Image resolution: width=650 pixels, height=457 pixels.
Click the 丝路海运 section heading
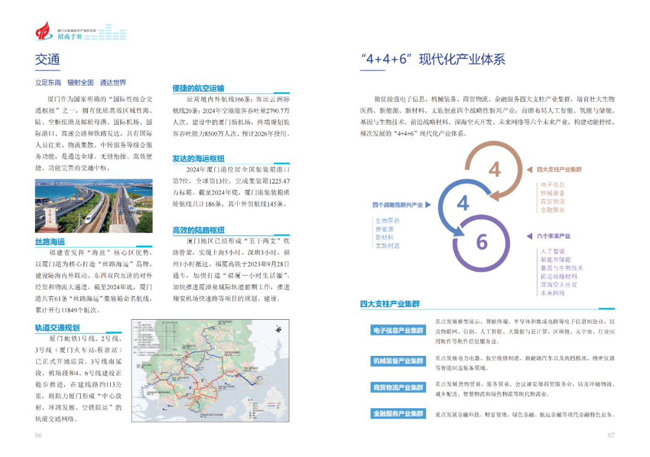[x=50, y=241]
